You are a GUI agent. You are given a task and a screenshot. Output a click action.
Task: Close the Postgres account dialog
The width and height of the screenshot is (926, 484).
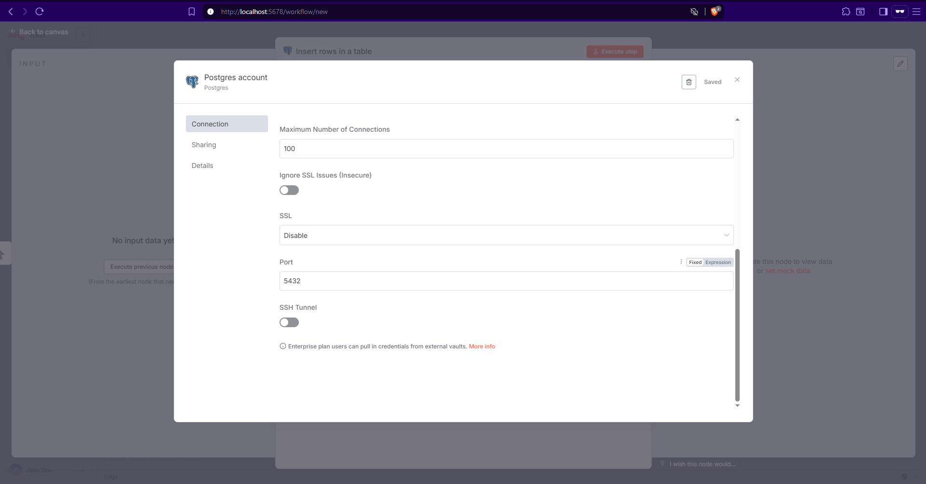737,80
